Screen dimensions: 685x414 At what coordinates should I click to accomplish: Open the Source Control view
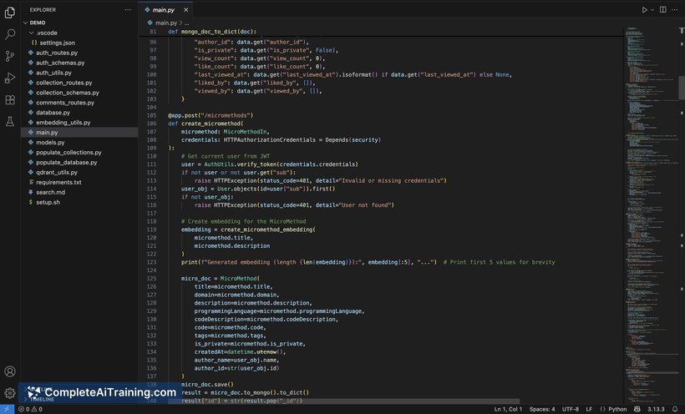click(10, 56)
